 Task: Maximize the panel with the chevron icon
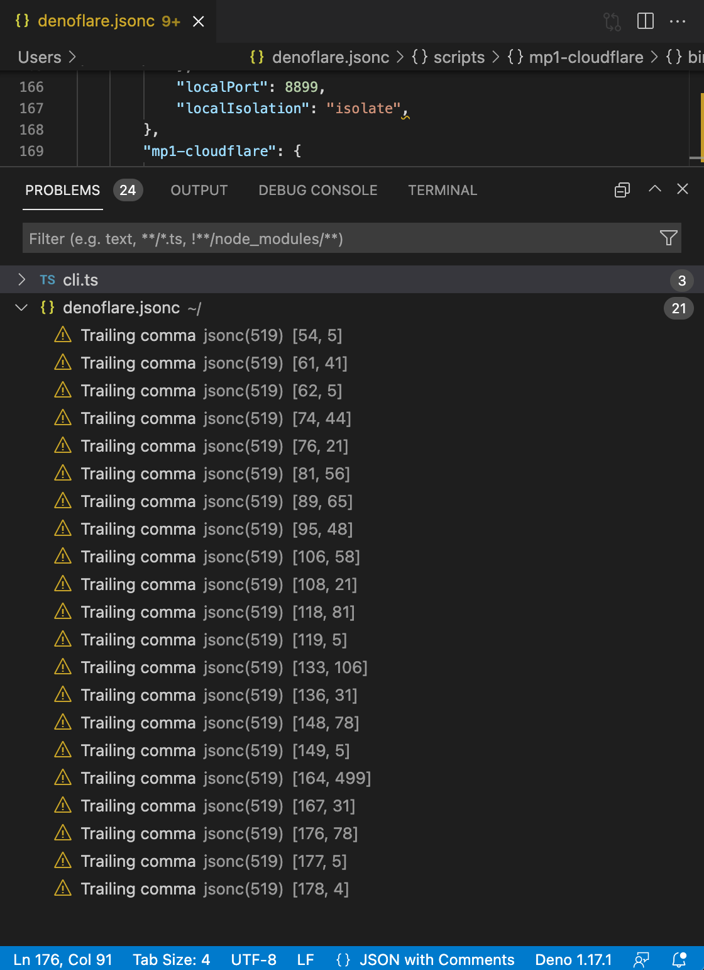pyautogui.click(x=655, y=189)
